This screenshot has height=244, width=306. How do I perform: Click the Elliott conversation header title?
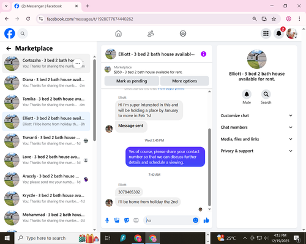click(x=157, y=54)
